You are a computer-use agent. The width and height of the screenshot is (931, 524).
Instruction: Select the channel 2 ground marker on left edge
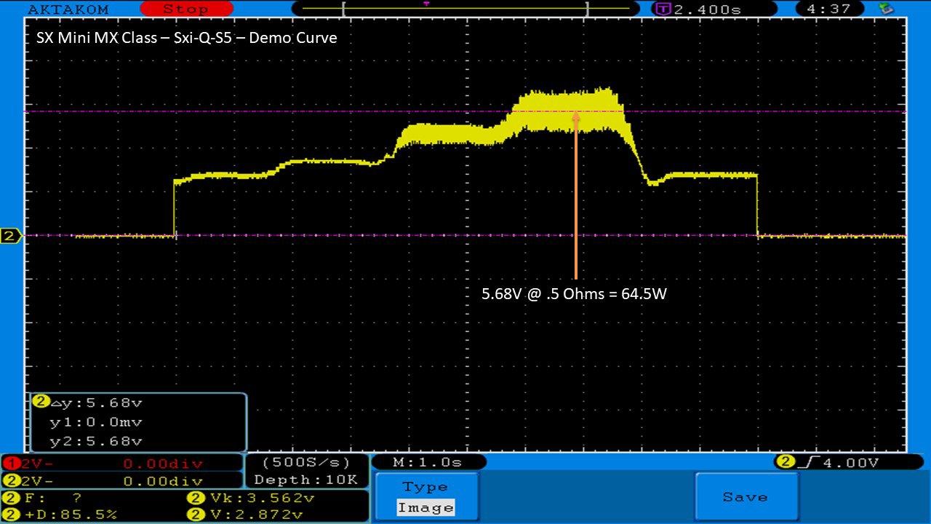10,236
